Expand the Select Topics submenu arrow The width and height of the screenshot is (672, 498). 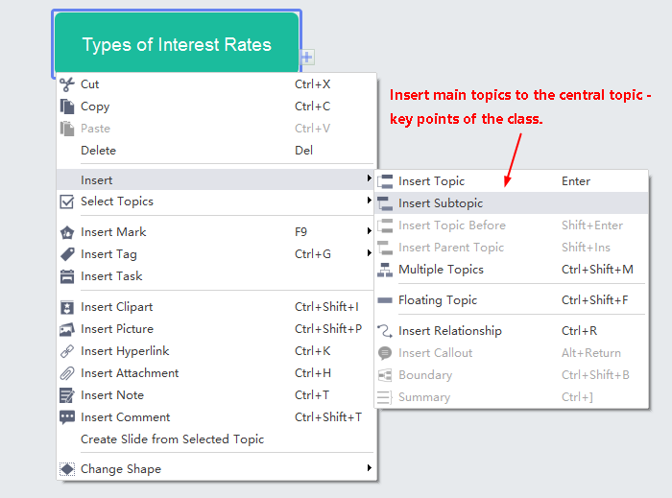click(370, 202)
